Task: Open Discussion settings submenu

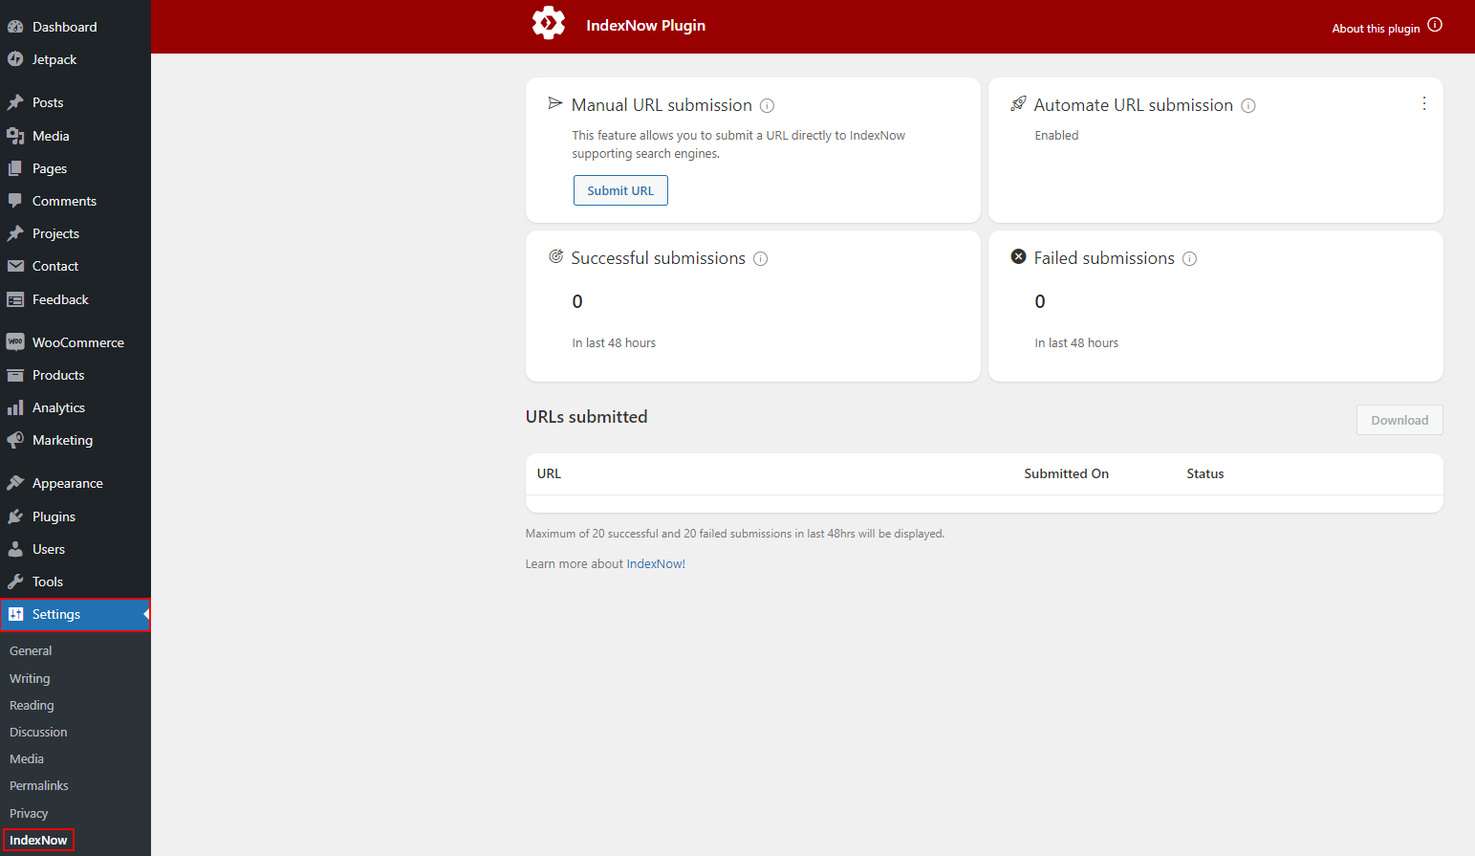Action: click(x=38, y=732)
